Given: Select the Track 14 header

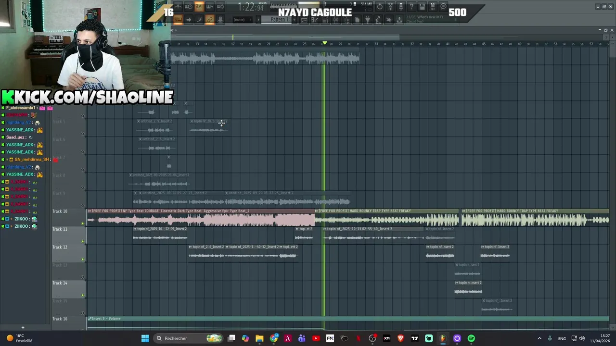Looking at the screenshot, I should click(68, 289).
